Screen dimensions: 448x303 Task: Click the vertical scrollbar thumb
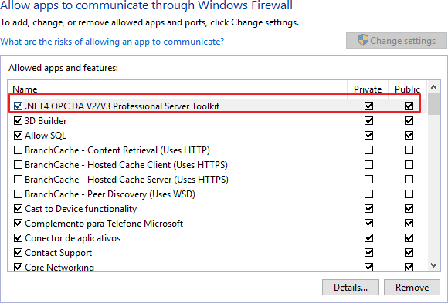pos(434,104)
